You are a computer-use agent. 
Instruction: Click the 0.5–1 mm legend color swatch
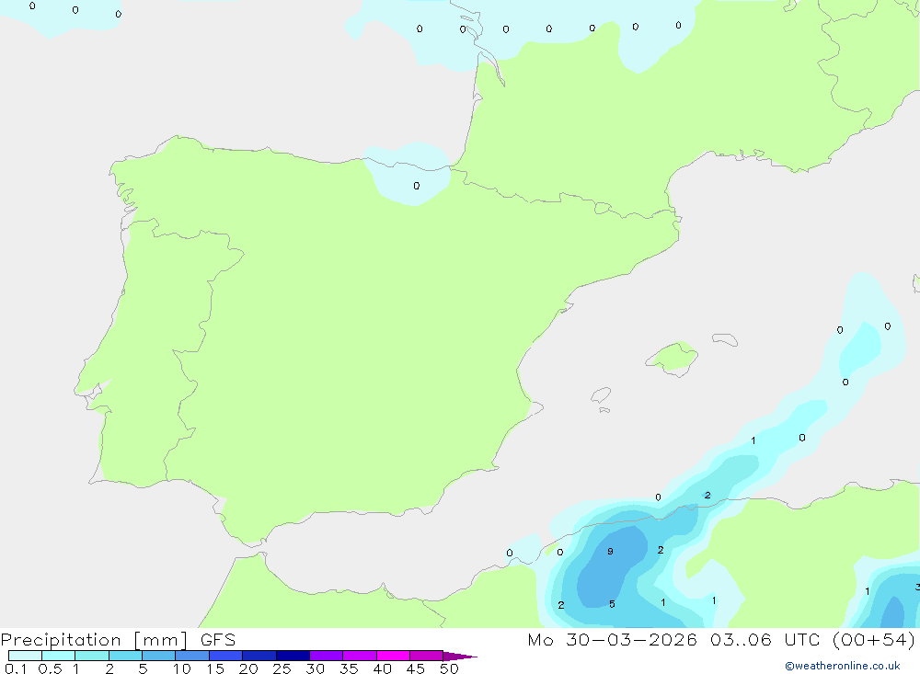pos(59,656)
